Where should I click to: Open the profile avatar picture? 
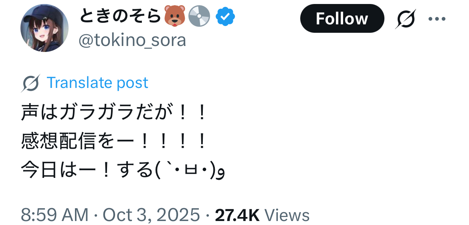[44, 28]
